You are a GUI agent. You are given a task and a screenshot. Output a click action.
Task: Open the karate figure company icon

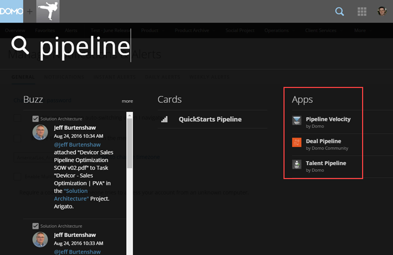48,12
